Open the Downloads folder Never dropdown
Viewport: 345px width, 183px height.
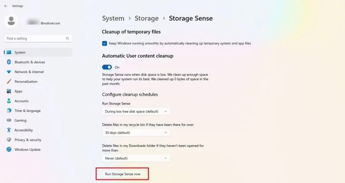point(137,158)
